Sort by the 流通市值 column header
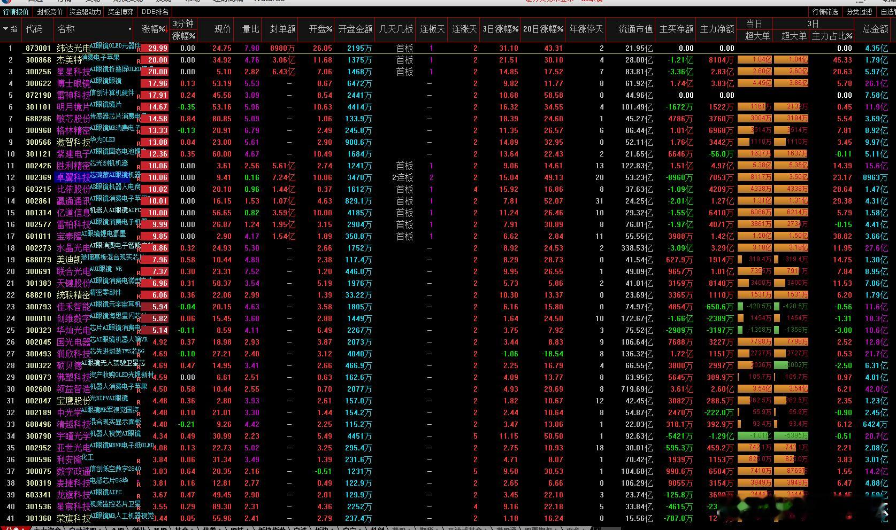896x530 pixels. click(x=635, y=29)
